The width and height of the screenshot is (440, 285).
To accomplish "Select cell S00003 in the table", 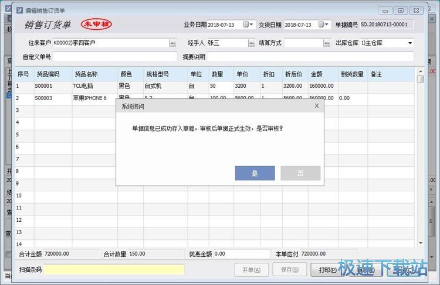I will (x=53, y=98).
